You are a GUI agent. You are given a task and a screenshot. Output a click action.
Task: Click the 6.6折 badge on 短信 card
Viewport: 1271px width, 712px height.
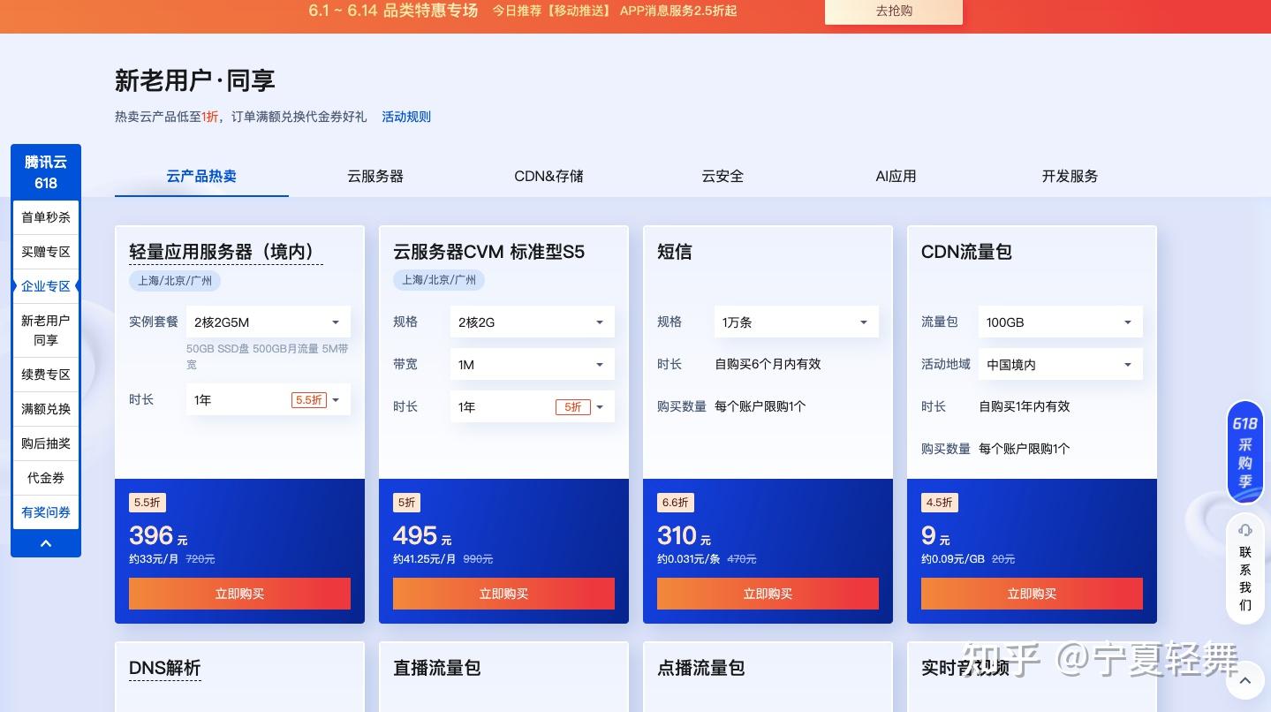pyautogui.click(x=676, y=503)
